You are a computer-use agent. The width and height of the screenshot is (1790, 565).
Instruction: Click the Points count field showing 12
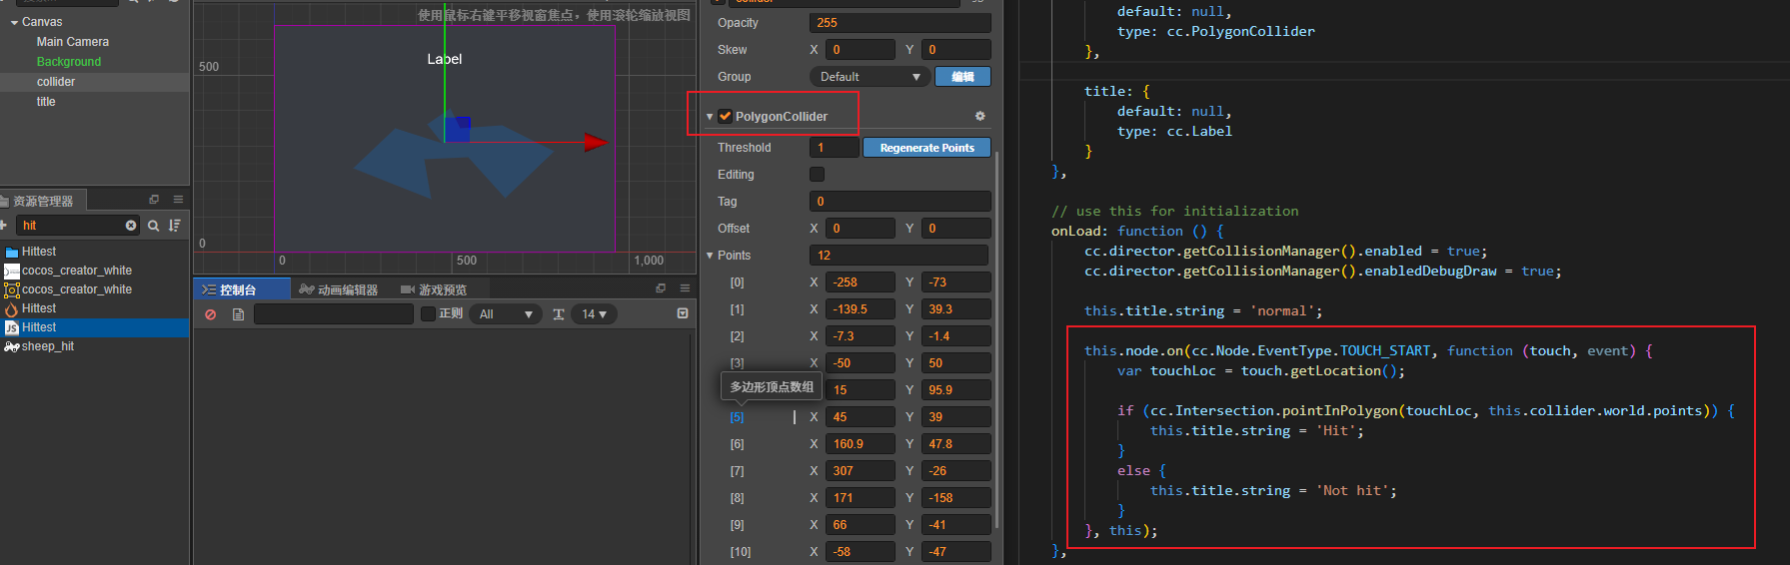click(x=898, y=256)
